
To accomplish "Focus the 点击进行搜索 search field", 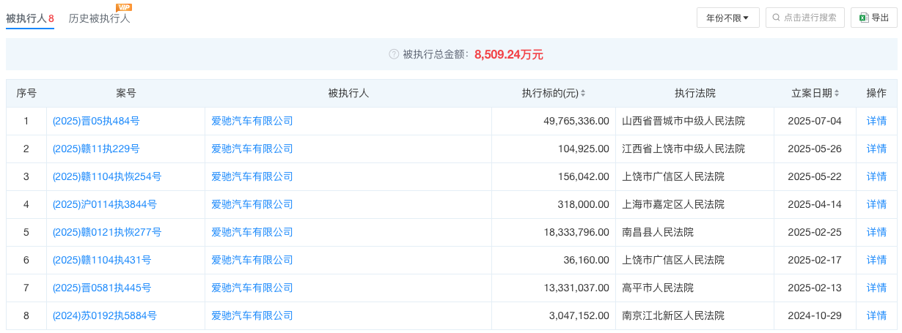I will pyautogui.click(x=805, y=18).
